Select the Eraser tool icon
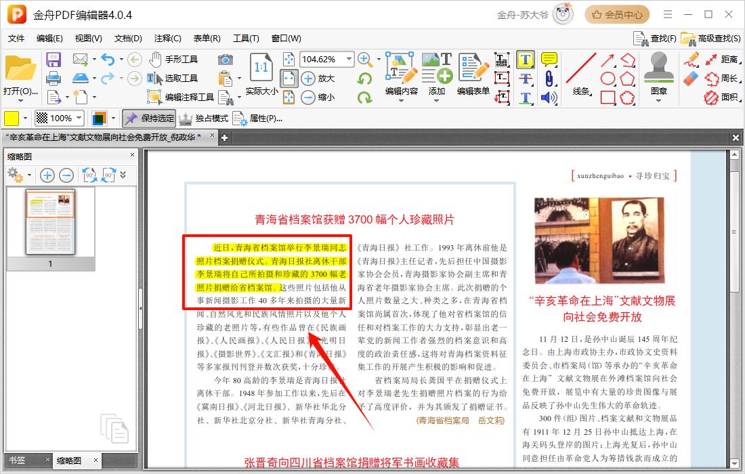 point(691,79)
